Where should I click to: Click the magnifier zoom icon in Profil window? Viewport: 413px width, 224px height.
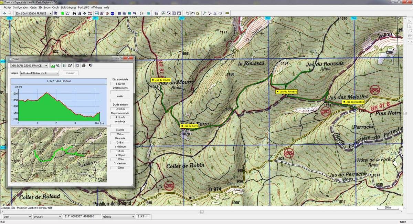tap(58, 65)
